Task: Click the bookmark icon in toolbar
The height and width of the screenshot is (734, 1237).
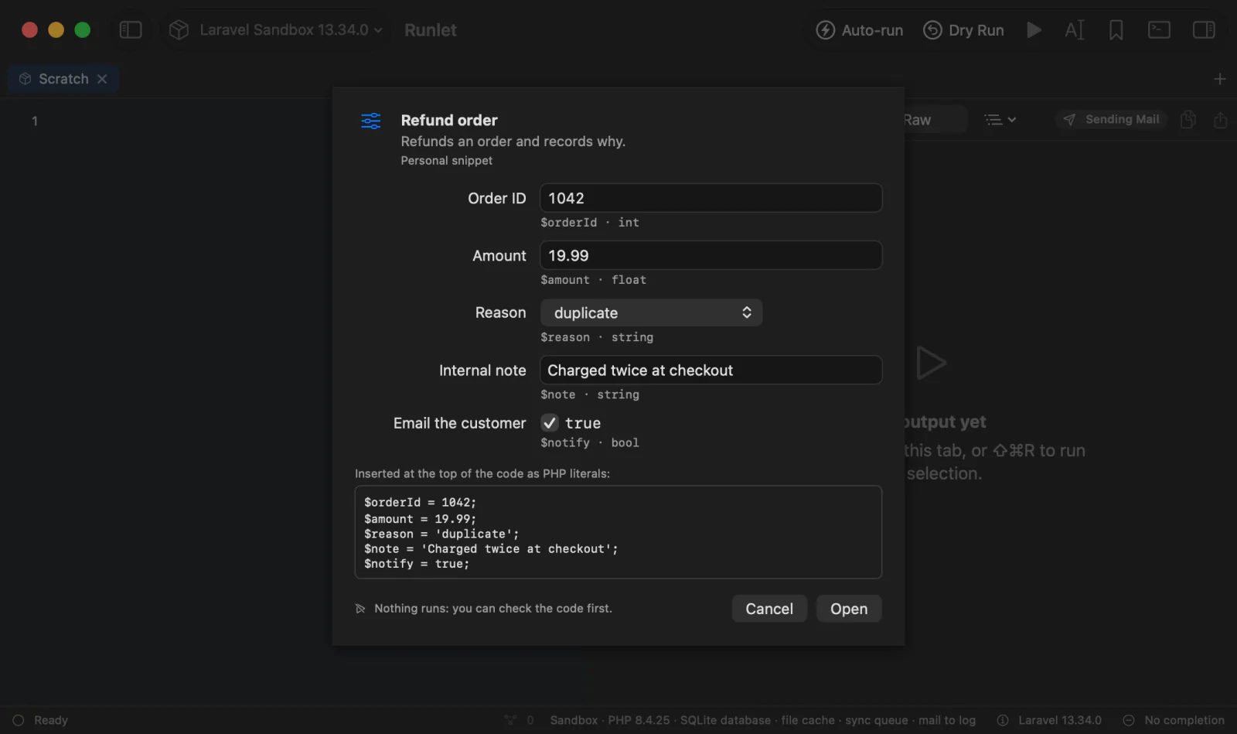Action: click(x=1116, y=30)
